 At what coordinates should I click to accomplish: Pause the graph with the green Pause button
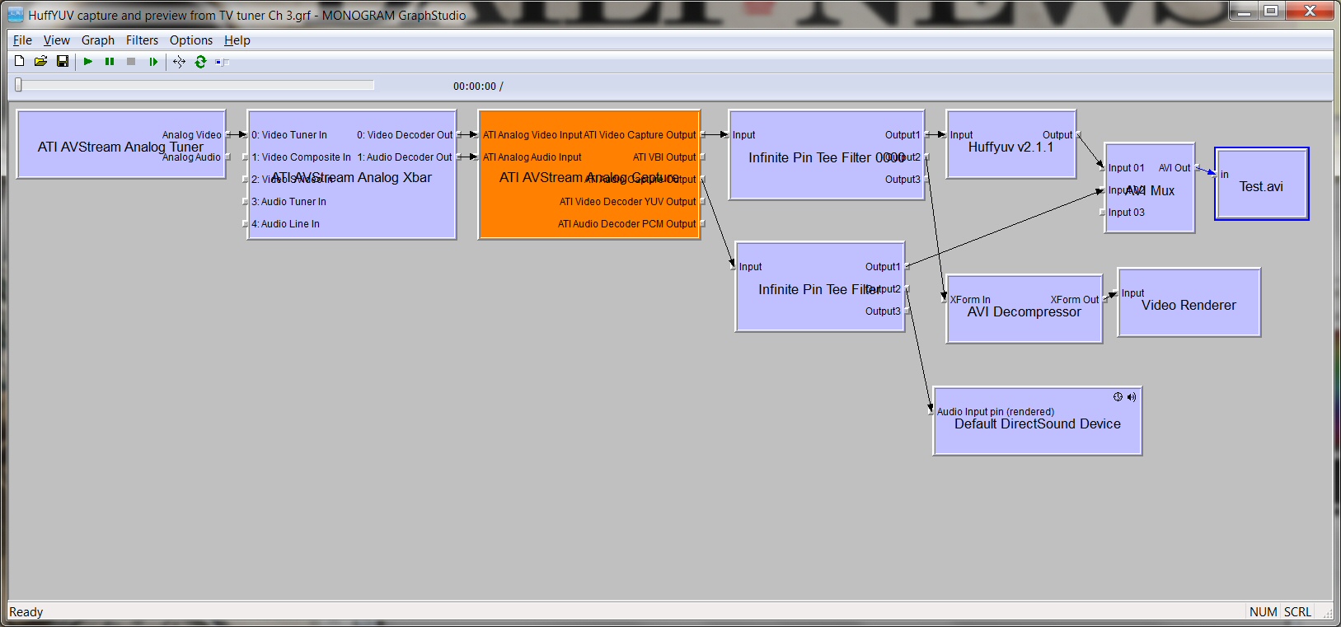point(110,62)
